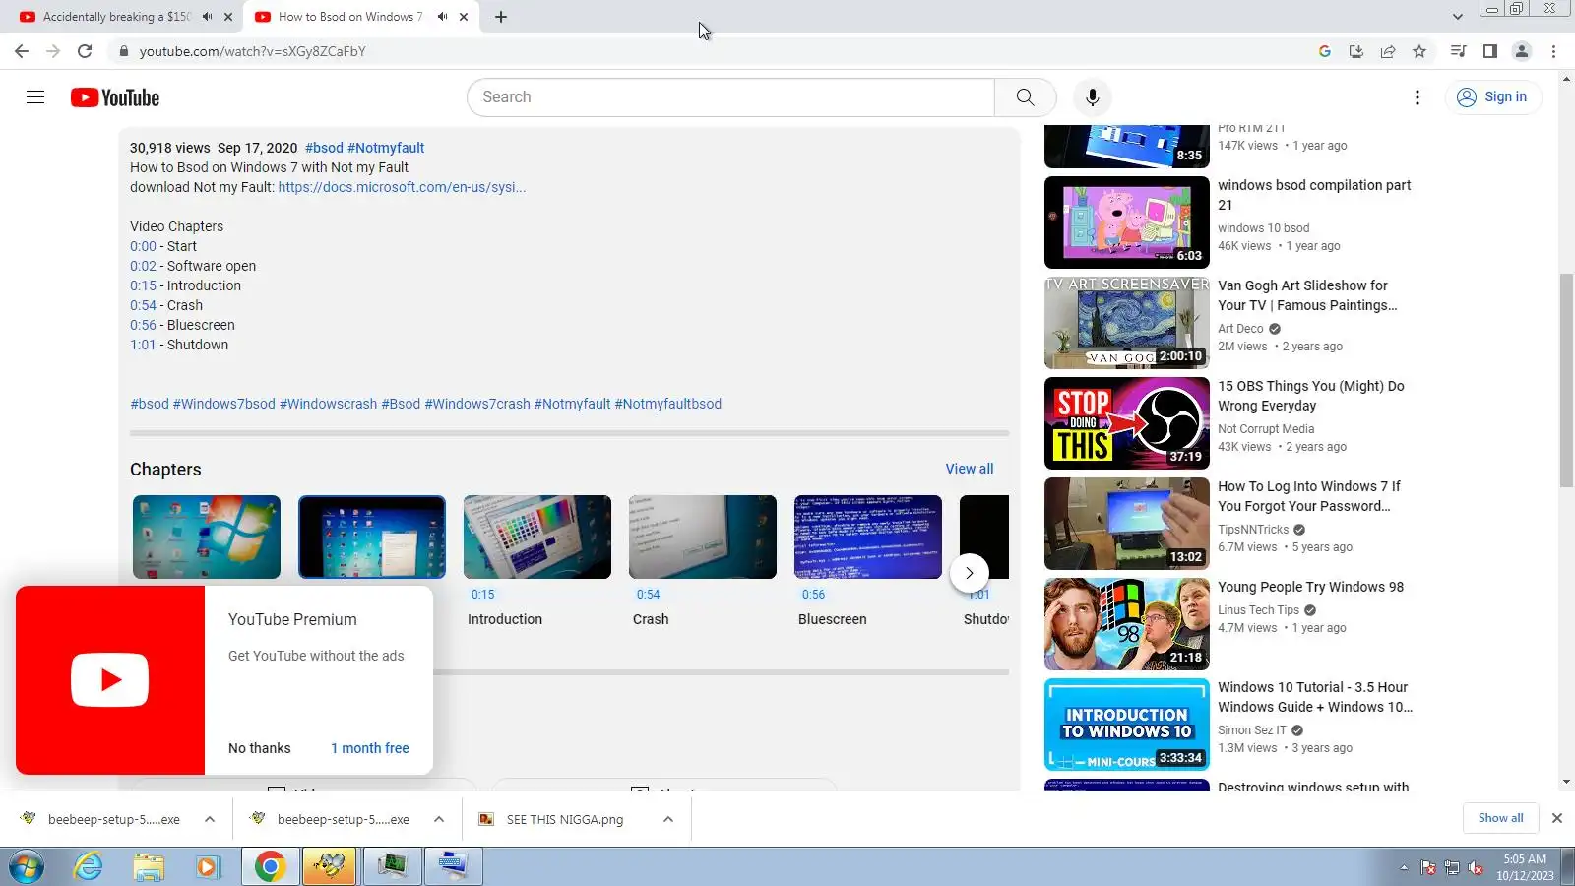Share this page from address bar
This screenshot has height=886, width=1575.
(1388, 51)
